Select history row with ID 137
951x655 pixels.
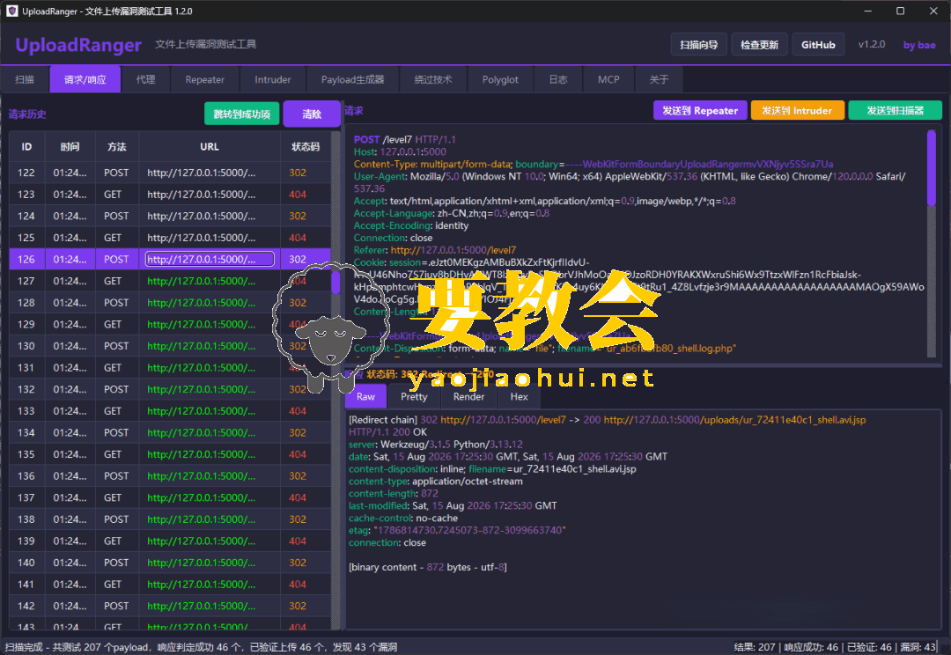[170, 498]
